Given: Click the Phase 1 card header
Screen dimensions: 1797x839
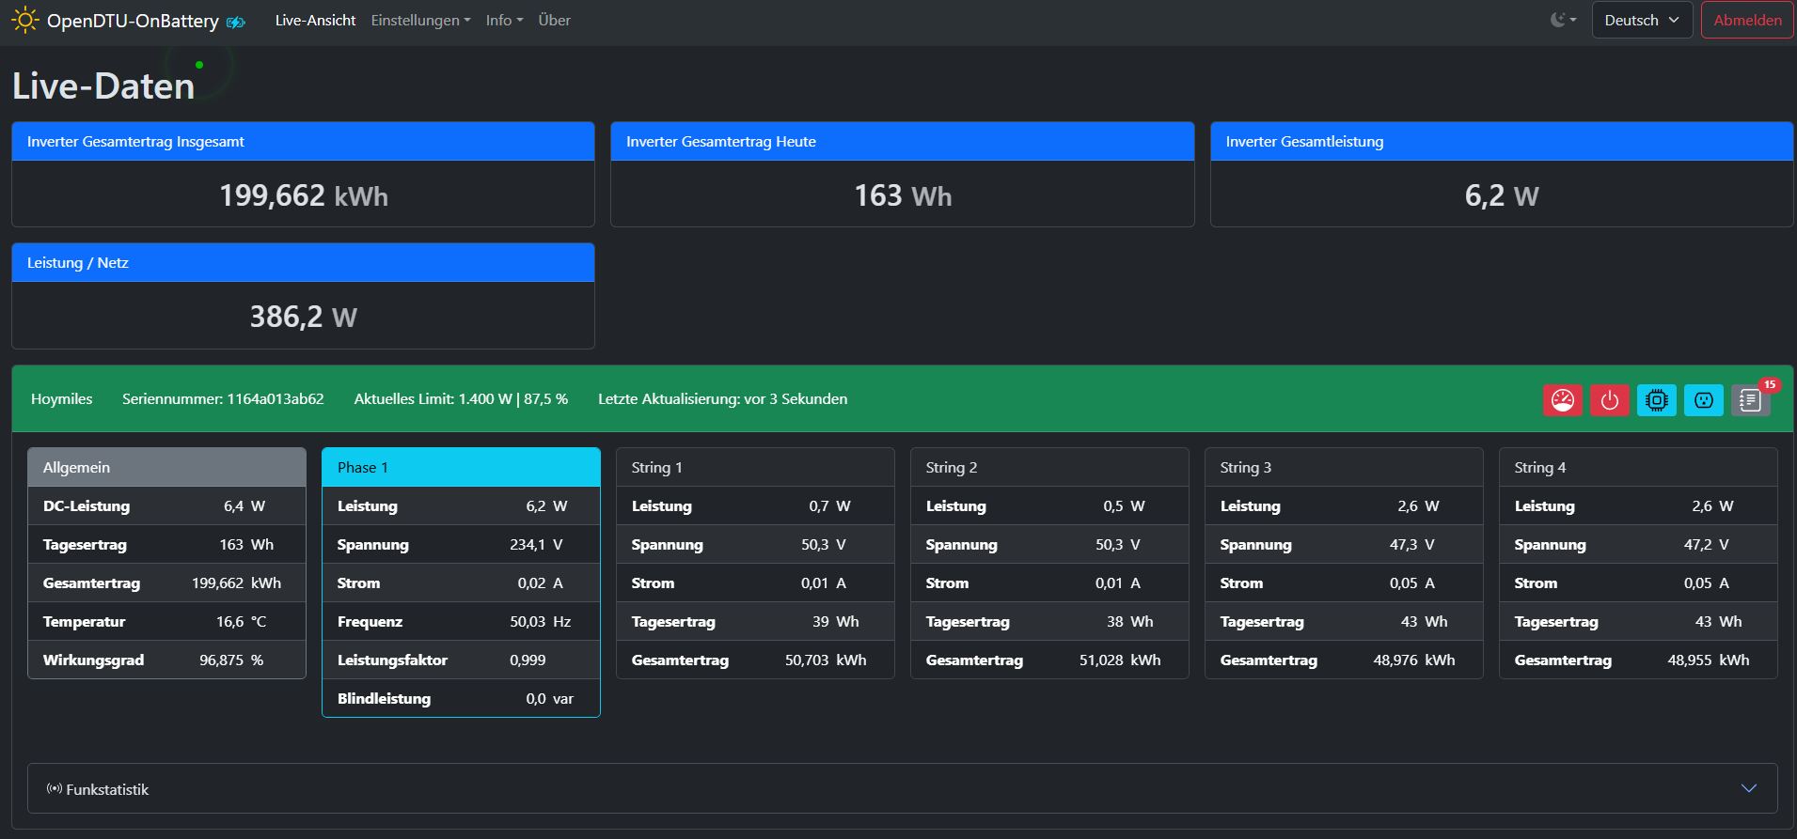Looking at the screenshot, I should pyautogui.click(x=461, y=467).
